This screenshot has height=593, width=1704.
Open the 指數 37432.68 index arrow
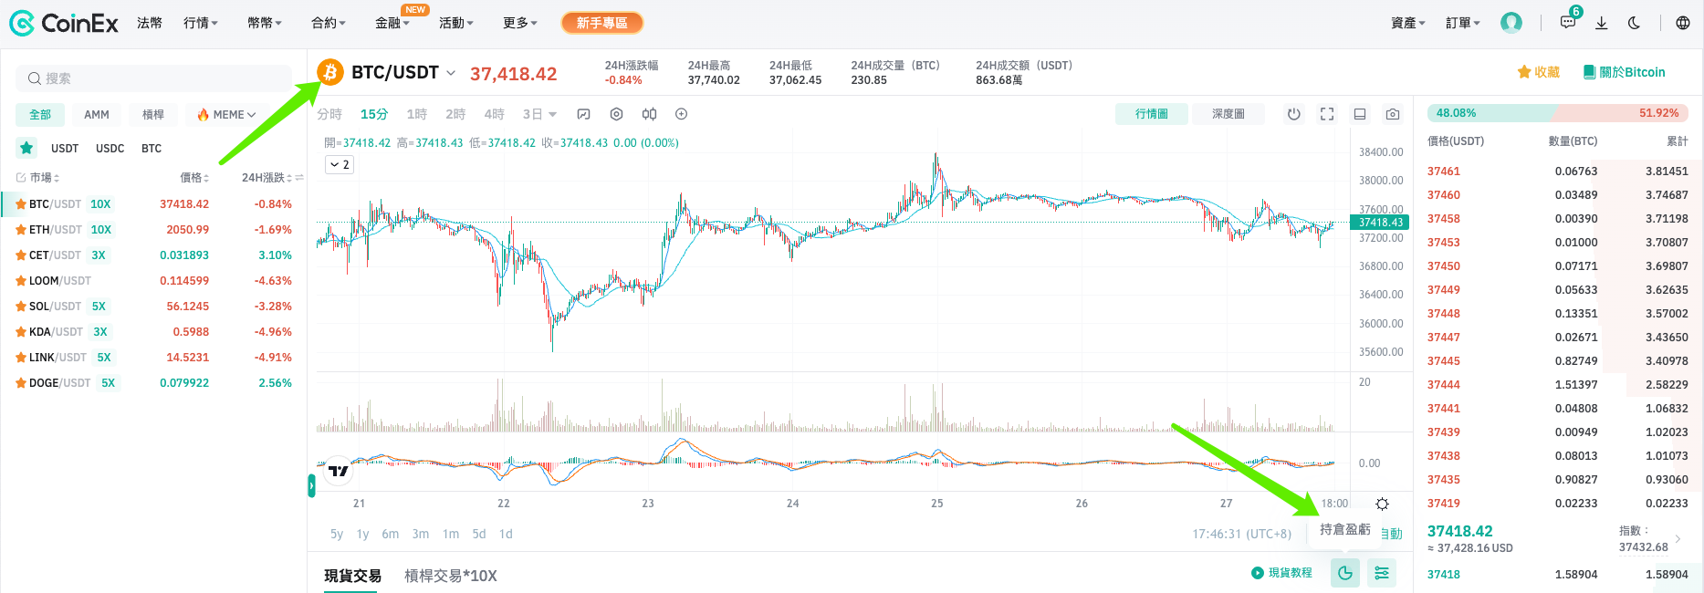click(x=1678, y=538)
